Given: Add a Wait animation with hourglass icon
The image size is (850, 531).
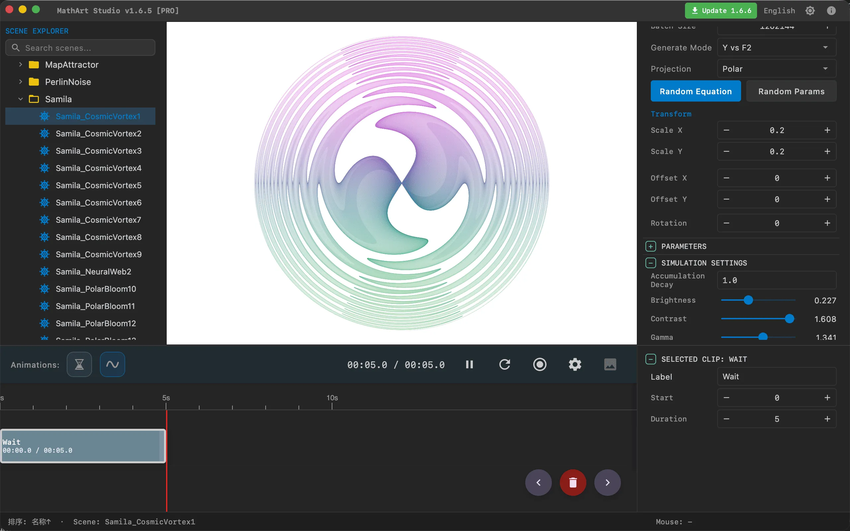Looking at the screenshot, I should [79, 364].
